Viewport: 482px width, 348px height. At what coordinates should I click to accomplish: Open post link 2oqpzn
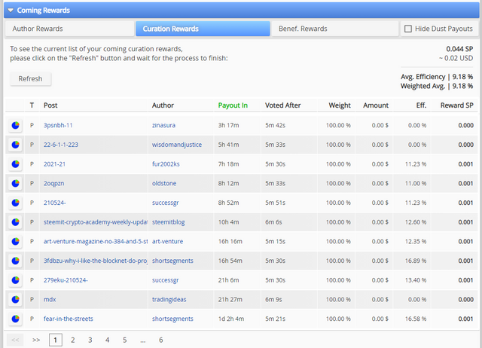coord(53,183)
